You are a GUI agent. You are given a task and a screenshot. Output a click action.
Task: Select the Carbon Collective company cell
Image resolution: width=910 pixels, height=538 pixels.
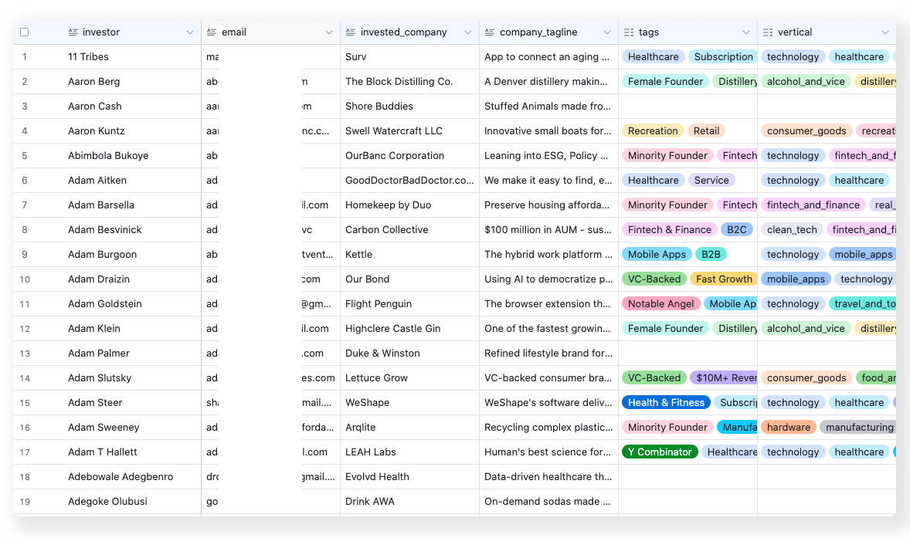(386, 230)
